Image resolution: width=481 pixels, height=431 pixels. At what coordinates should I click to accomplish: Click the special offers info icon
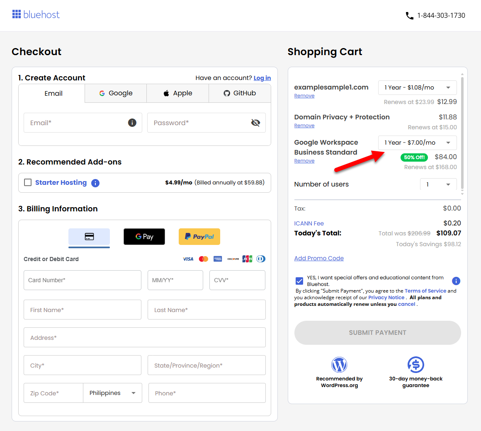[456, 281]
